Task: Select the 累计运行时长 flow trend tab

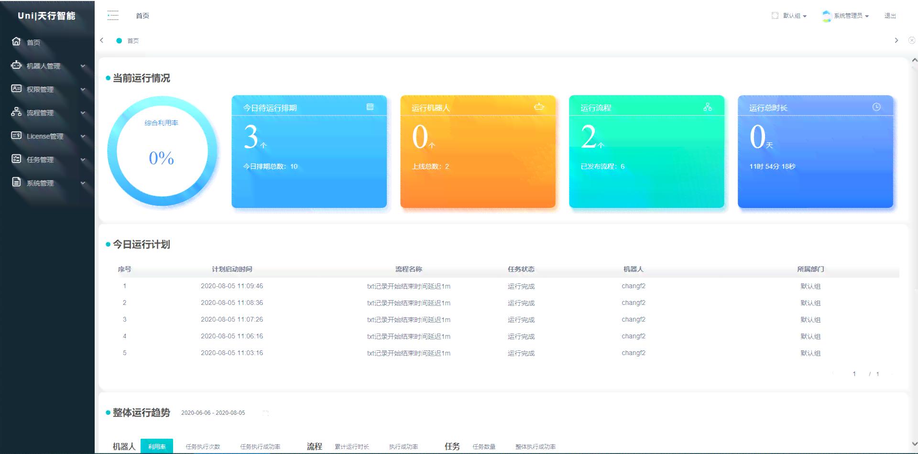Action: point(352,446)
